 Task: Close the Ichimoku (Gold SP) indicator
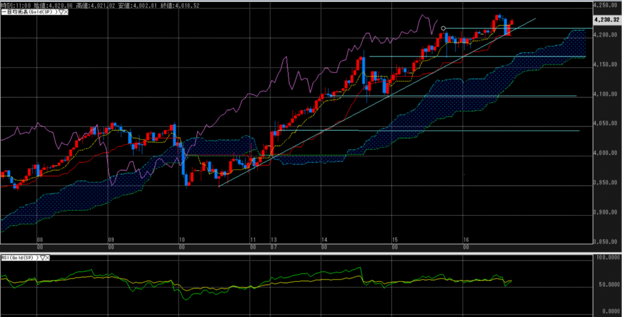click(64, 12)
